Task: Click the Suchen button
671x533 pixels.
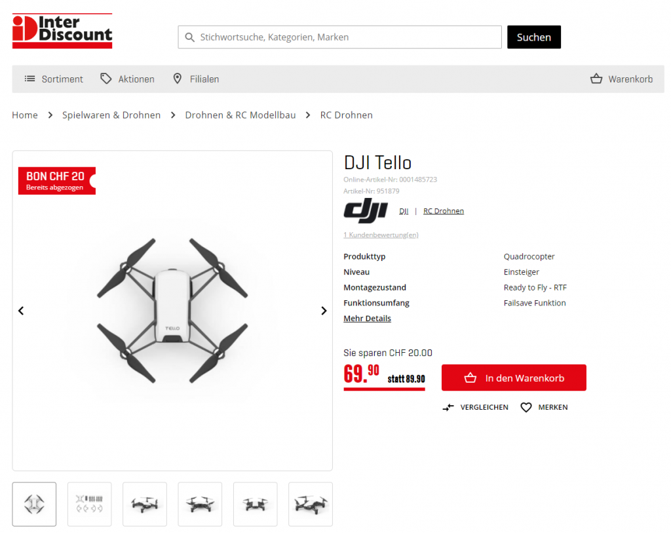Action: click(533, 37)
